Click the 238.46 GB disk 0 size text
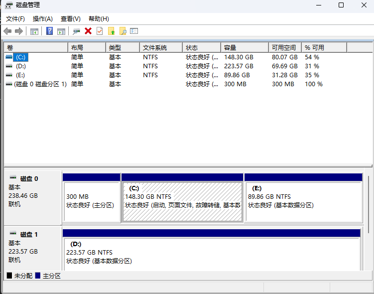 [23, 196]
